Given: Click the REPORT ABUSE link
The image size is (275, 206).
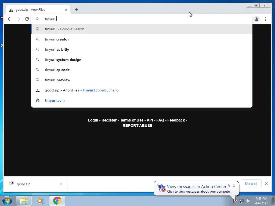Looking at the screenshot, I should pyautogui.click(x=137, y=126).
